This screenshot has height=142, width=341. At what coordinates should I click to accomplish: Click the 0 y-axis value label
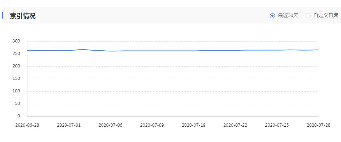pyautogui.click(x=19, y=116)
